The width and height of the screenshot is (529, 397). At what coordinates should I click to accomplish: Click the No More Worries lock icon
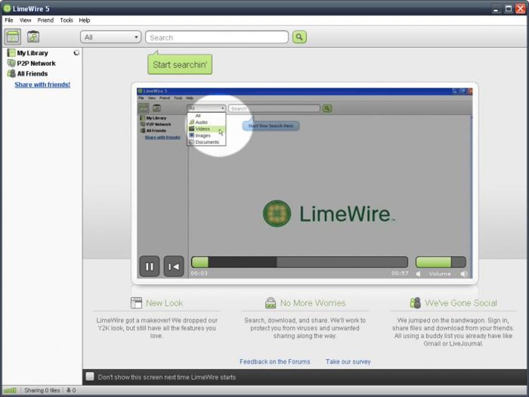(x=271, y=303)
